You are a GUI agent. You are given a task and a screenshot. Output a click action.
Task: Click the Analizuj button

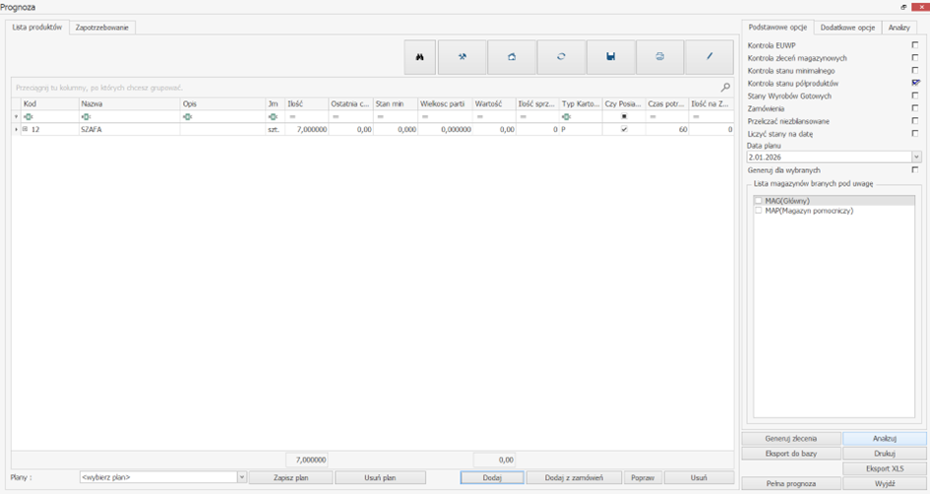884,439
